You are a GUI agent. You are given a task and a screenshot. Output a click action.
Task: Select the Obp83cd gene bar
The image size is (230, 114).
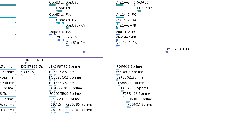point(53,5)
